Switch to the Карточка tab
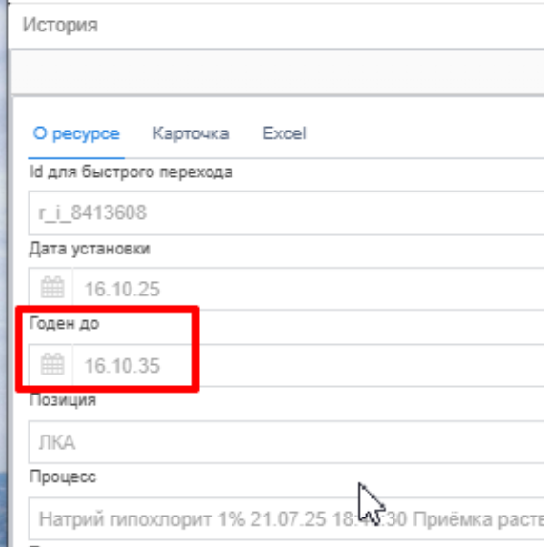 coord(191,133)
